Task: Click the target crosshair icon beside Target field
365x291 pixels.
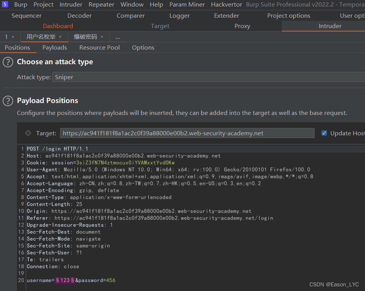Action: tap(28, 133)
